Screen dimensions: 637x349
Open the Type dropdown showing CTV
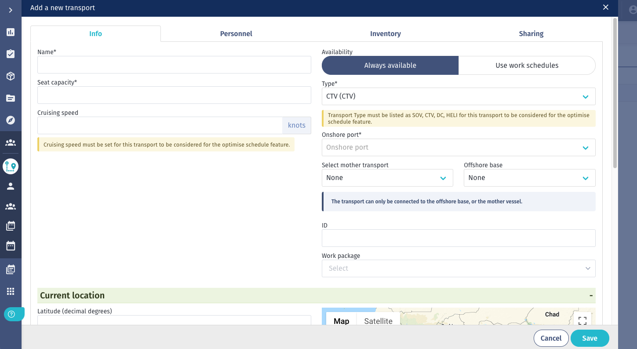pos(459,96)
